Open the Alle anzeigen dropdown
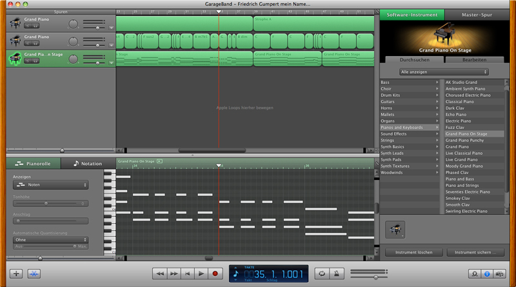Image resolution: width=516 pixels, height=287 pixels. [444, 72]
